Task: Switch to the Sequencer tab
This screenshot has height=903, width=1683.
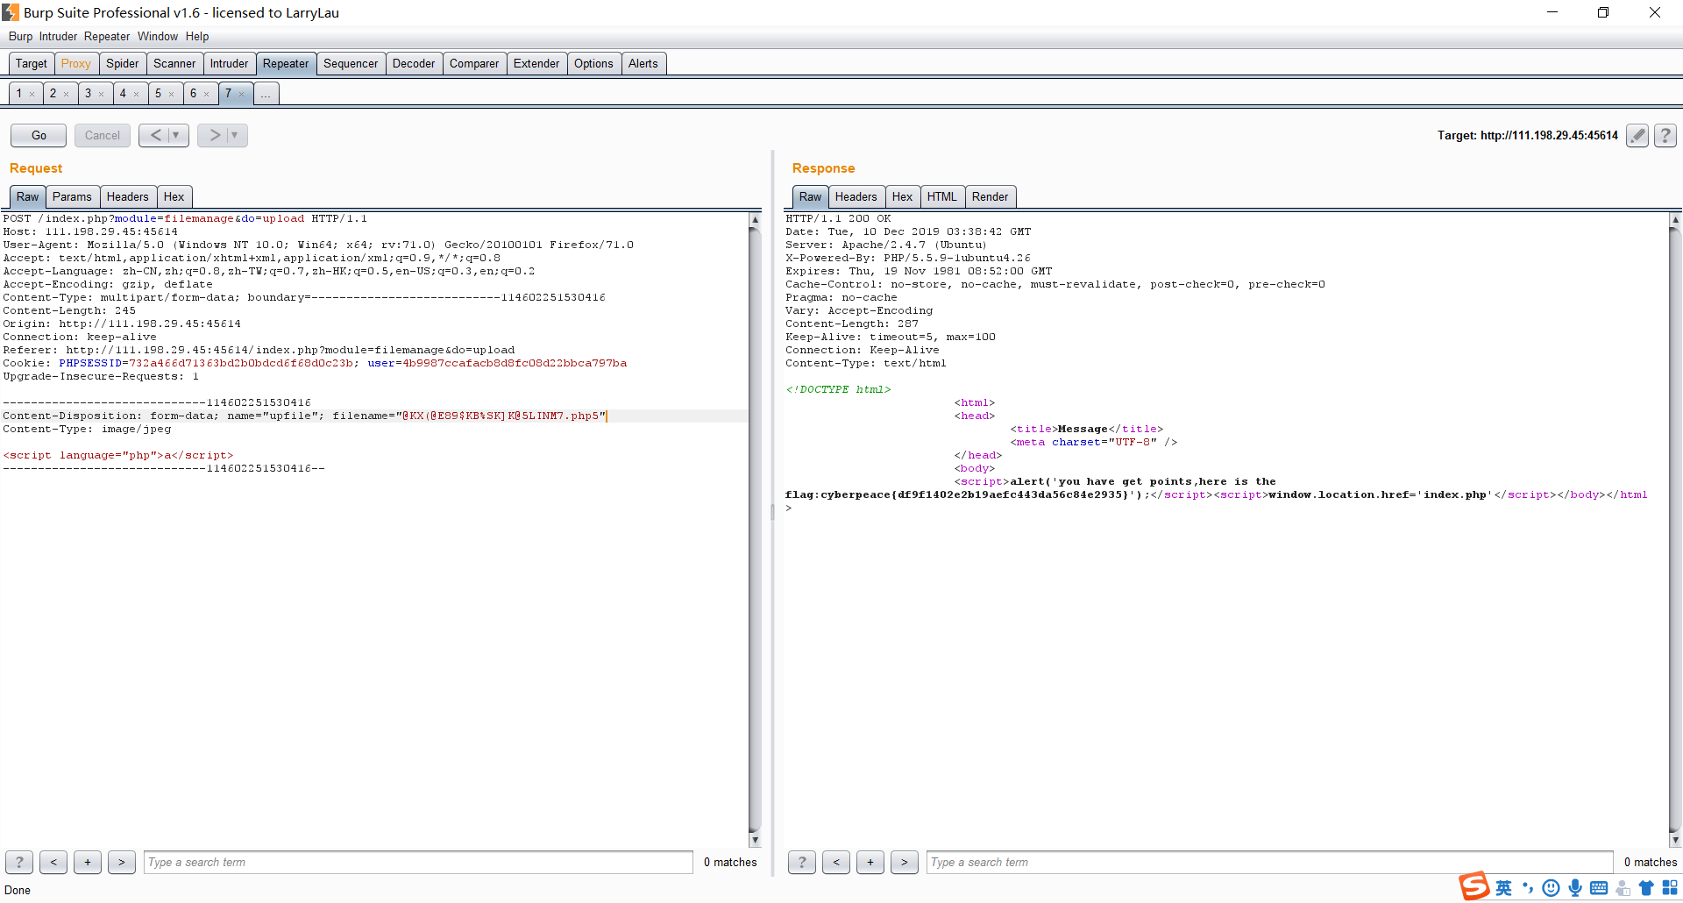Action: [x=351, y=64]
